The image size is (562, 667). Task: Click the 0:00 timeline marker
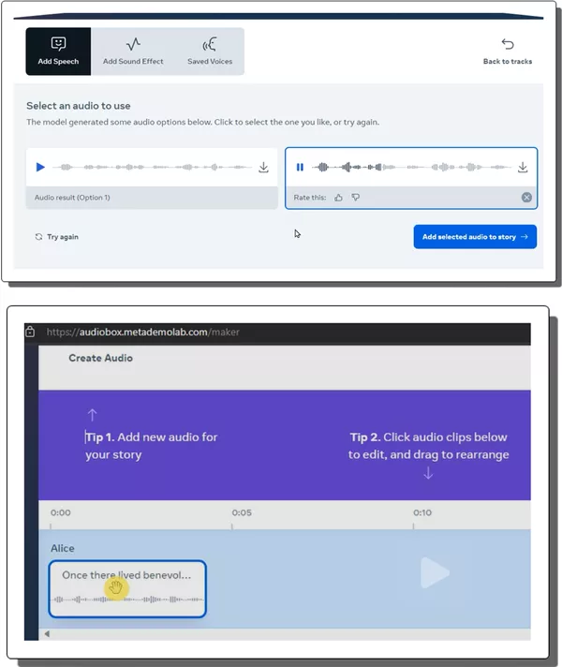60,512
